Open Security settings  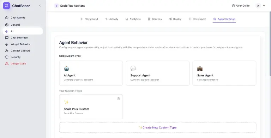pyautogui.click(x=23, y=57)
